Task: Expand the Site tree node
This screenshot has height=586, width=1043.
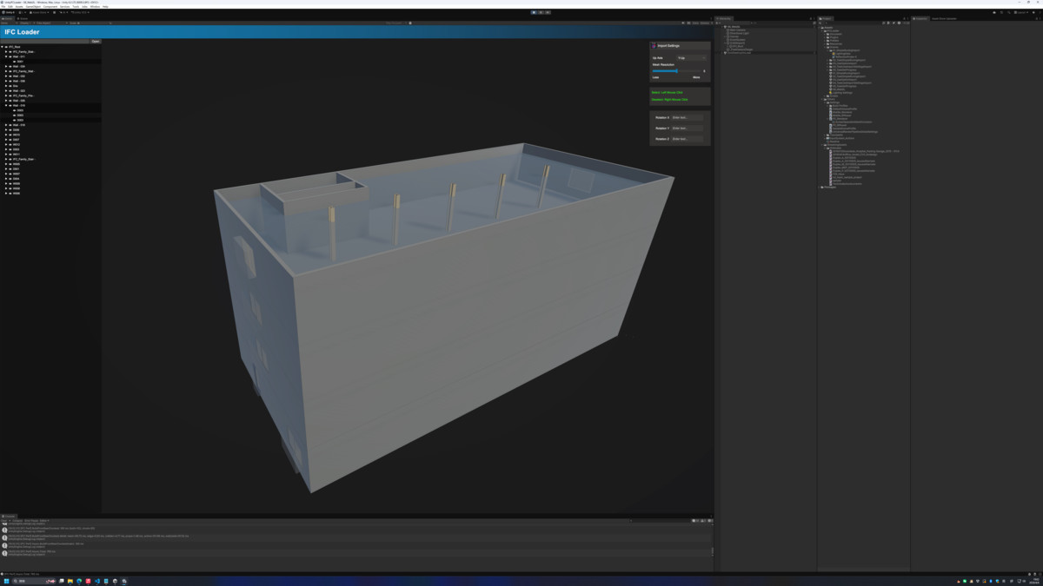Action: tap(7, 86)
